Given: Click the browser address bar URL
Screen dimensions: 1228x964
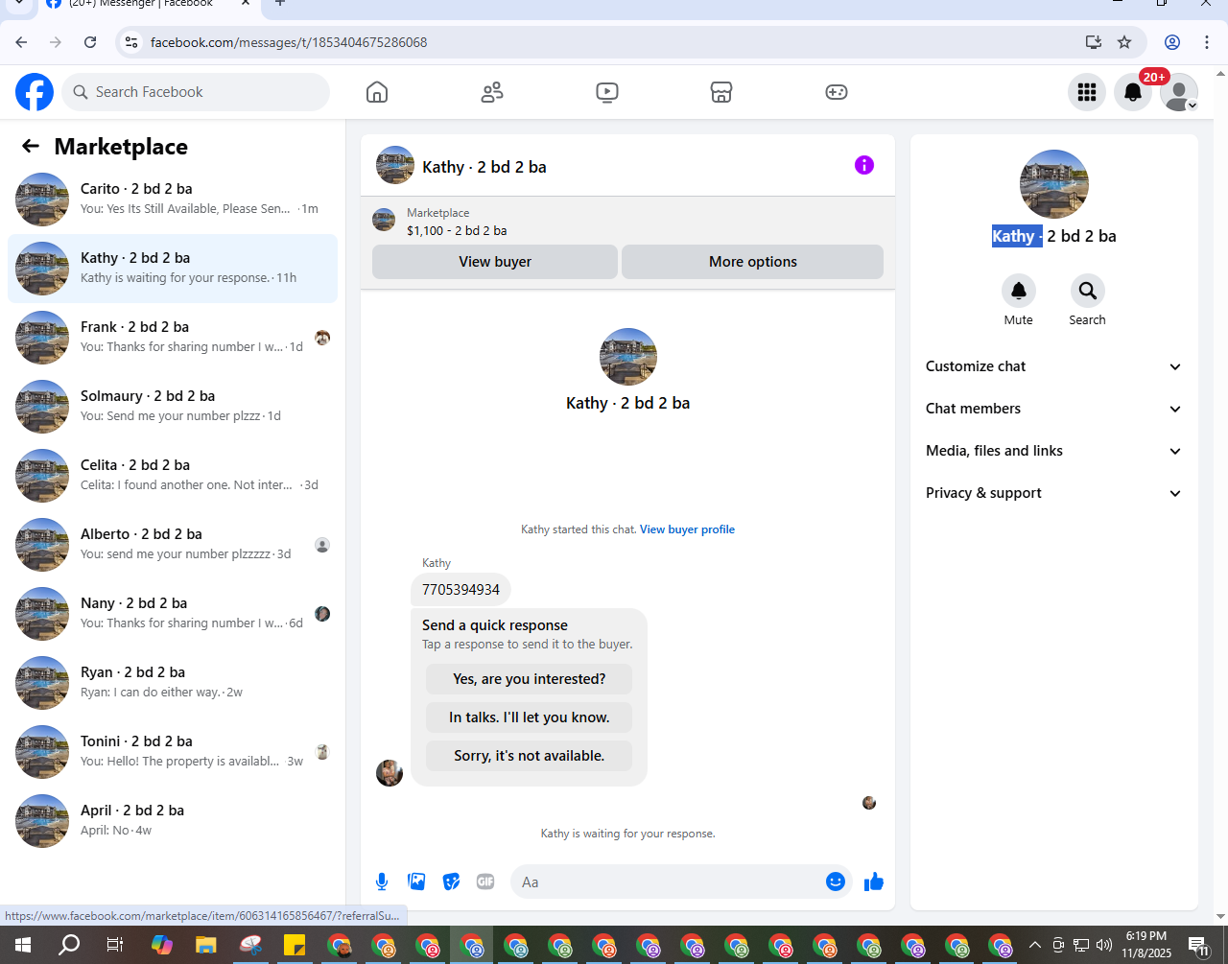Looking at the screenshot, I should pyautogui.click(x=289, y=42).
